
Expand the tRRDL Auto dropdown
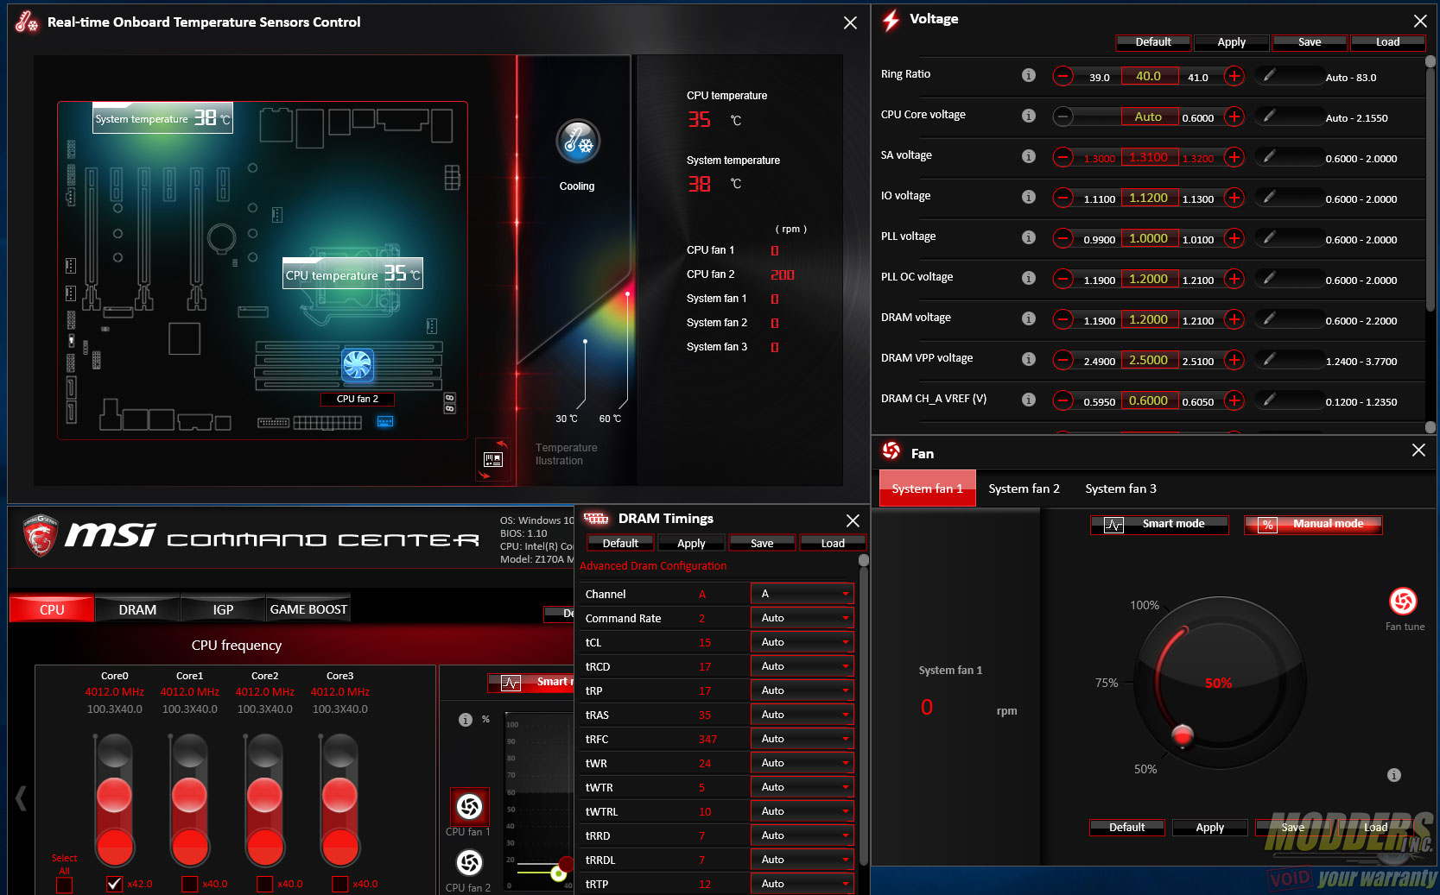coord(802,860)
